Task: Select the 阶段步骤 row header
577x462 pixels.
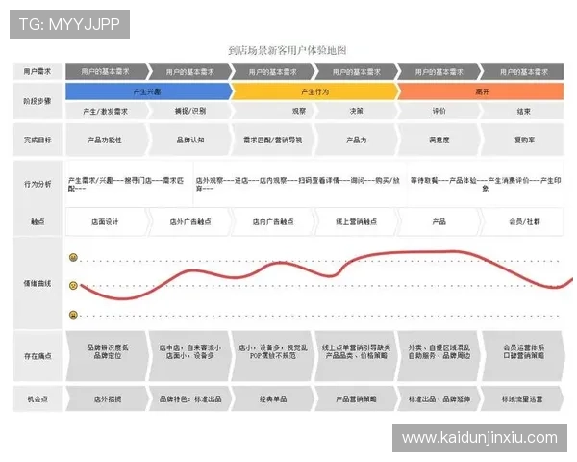Action: 38,101
